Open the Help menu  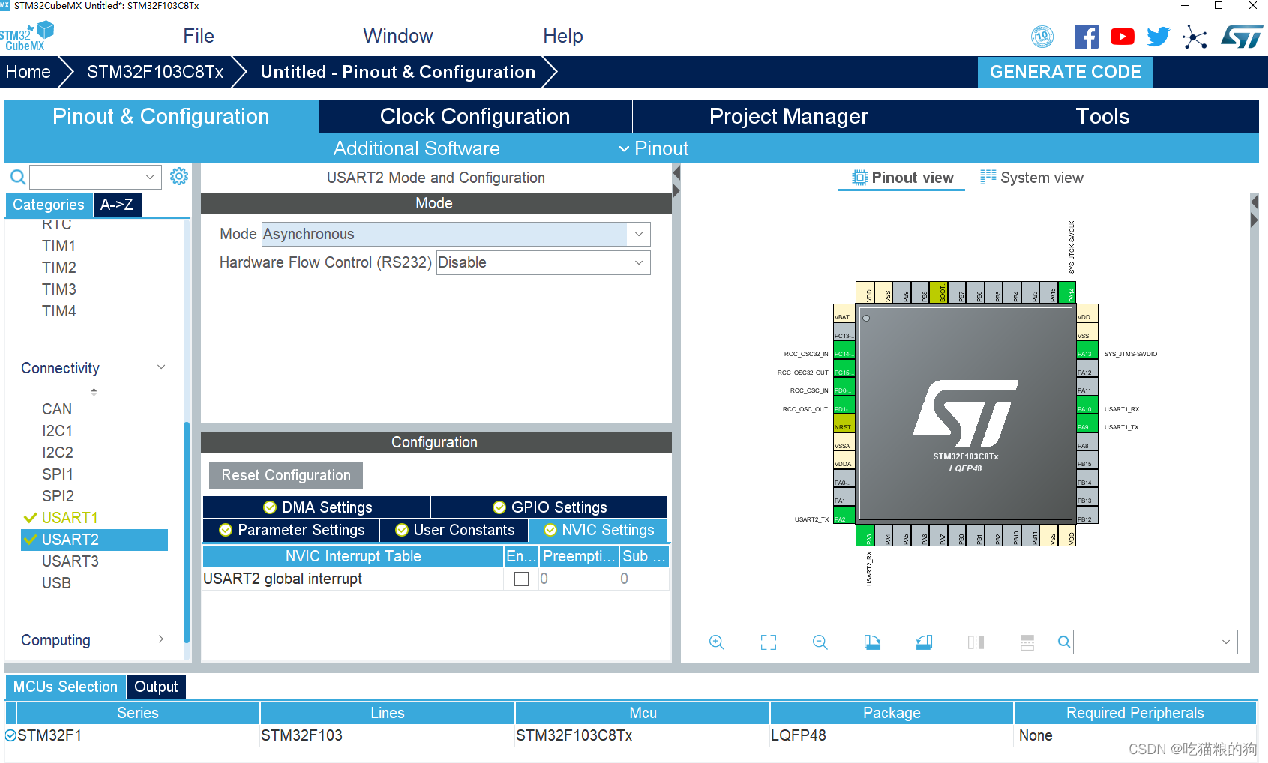coord(563,36)
